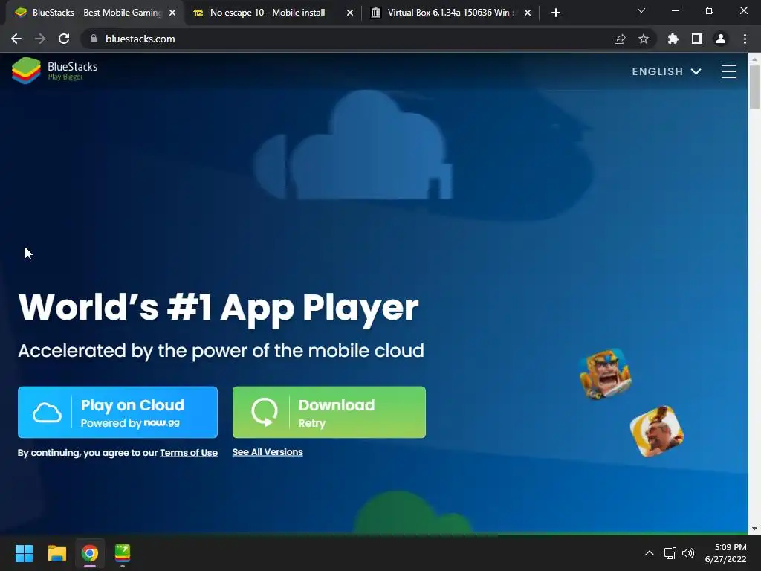Close the No escape 10 tab

pyautogui.click(x=350, y=13)
